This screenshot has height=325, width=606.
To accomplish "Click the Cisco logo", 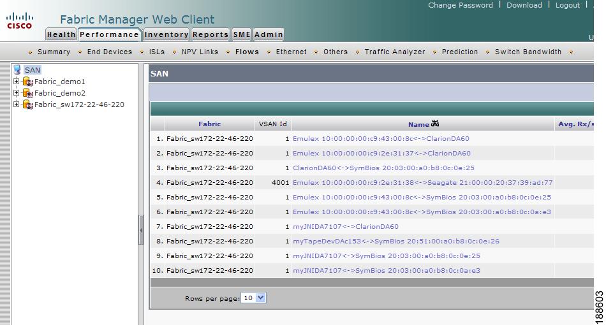I will point(20,21).
